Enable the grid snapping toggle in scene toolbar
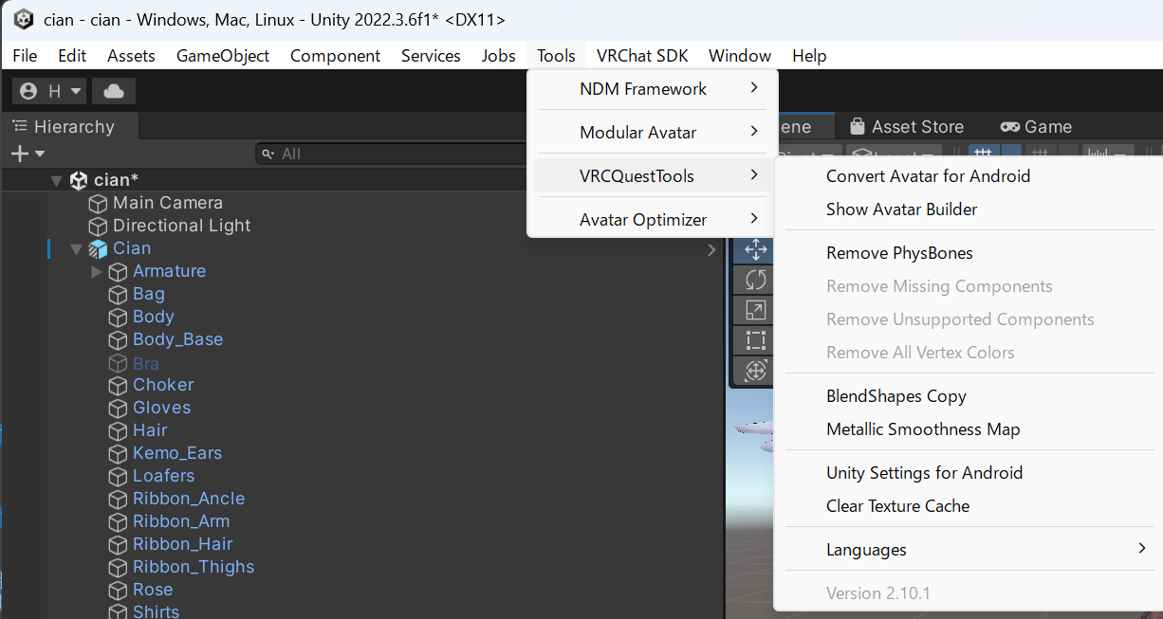This screenshot has height=619, width=1163. pyautogui.click(x=1039, y=152)
